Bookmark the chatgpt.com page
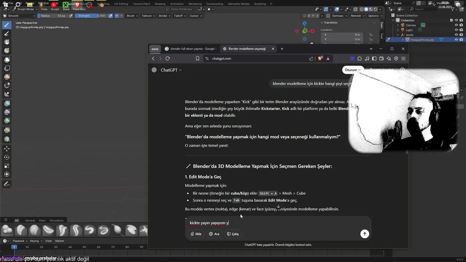The image size is (466, 262). 197,58
